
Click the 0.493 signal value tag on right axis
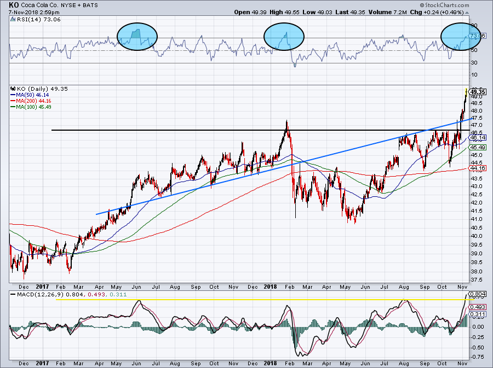pyautogui.click(x=478, y=307)
